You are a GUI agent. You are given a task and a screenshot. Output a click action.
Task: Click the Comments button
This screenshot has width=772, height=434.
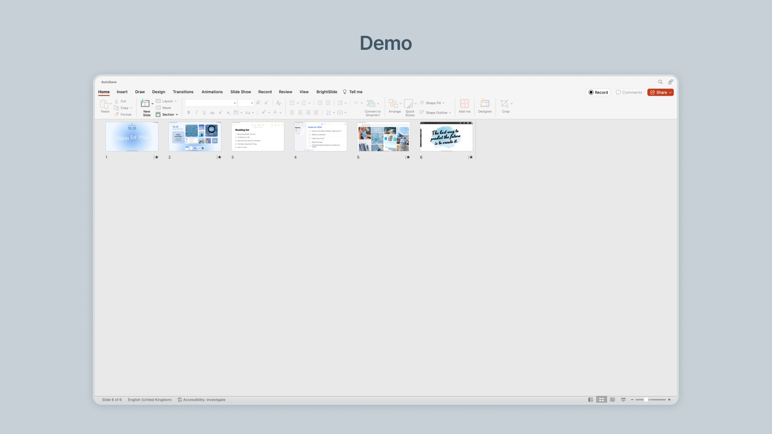(629, 92)
